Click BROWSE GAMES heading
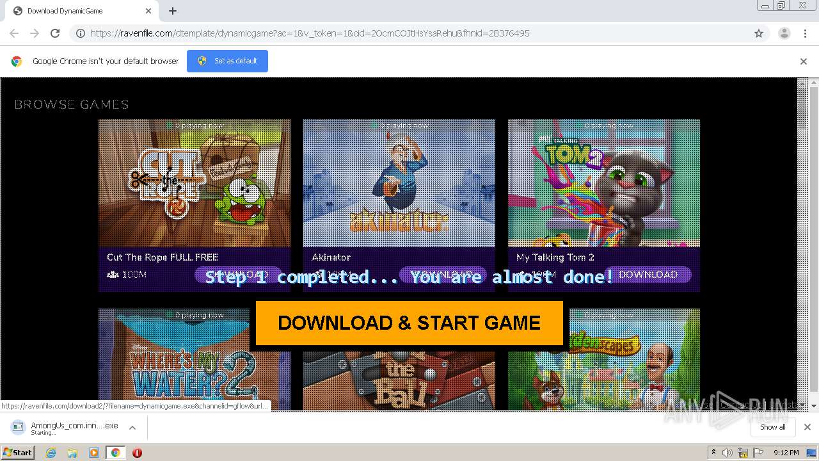Screen dimensions: 819x461 coord(72,104)
